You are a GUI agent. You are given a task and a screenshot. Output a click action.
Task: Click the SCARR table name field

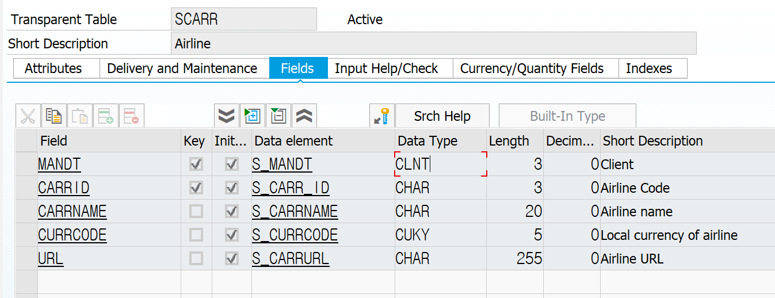click(244, 19)
